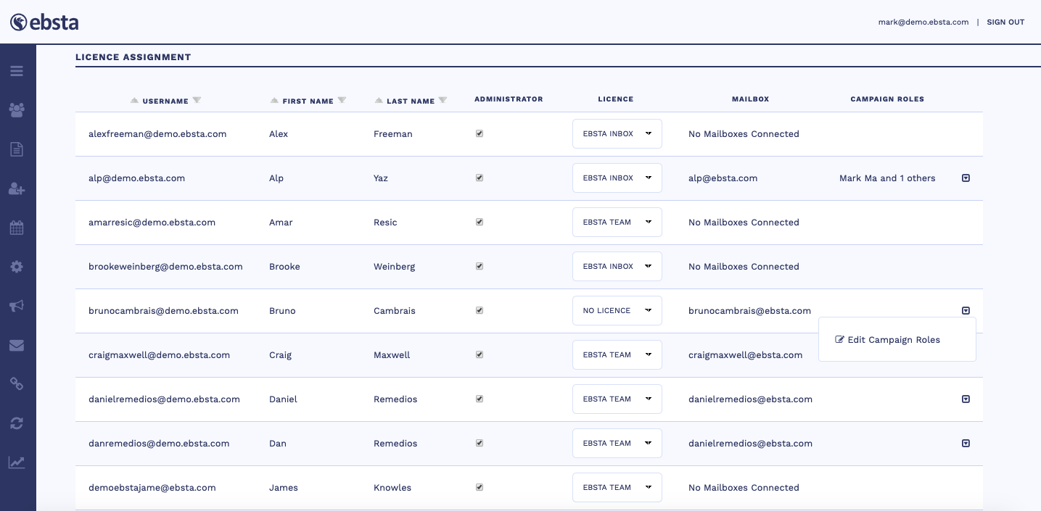Click the users group icon in sidebar
Viewport: 1041px width, 511px height.
tap(17, 110)
